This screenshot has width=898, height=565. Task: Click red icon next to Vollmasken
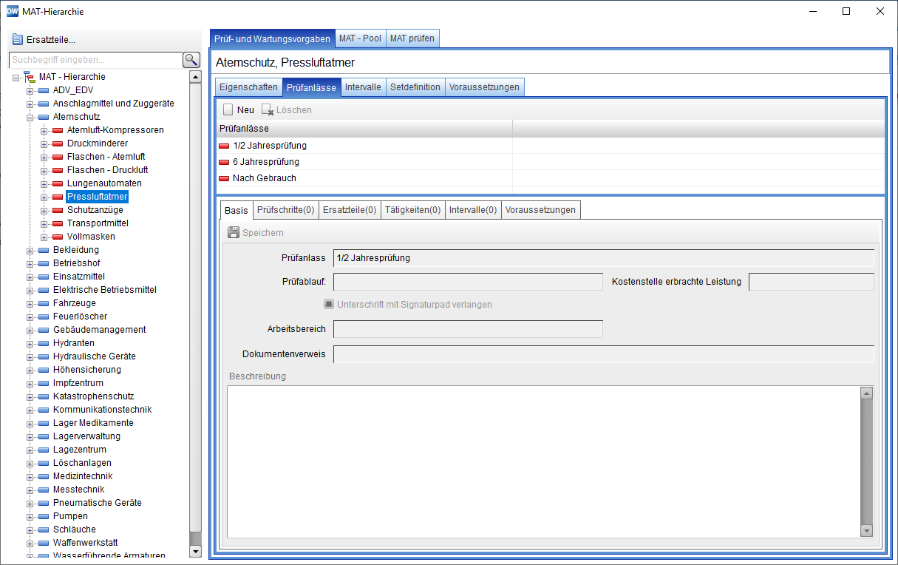pos(58,237)
